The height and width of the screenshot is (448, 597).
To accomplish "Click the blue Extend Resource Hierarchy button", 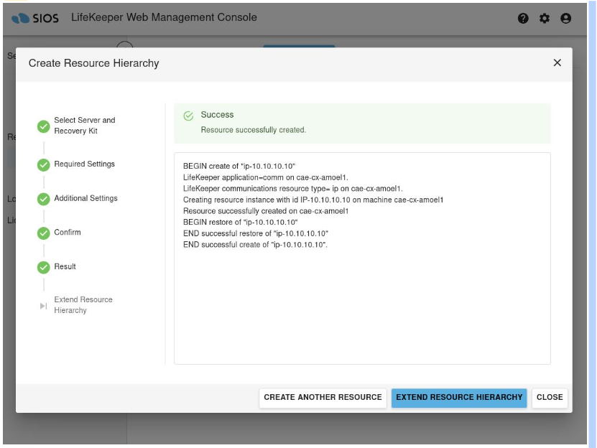I will [x=459, y=397].
